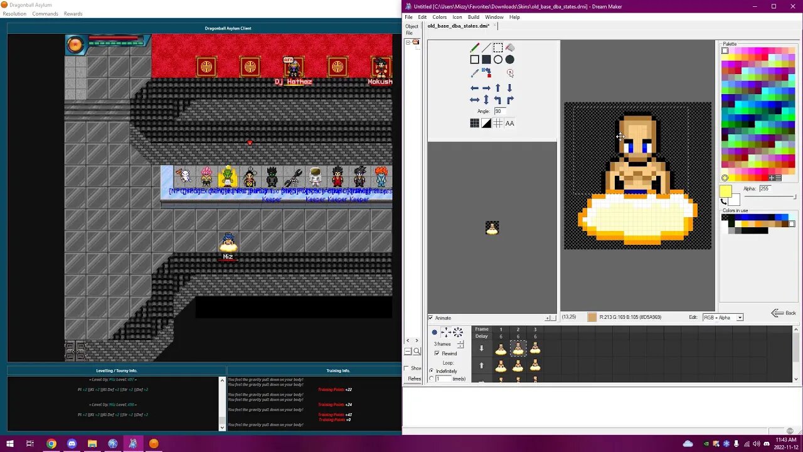Select the white background color swatch
Viewport: 803px width, 452px height.
click(734, 200)
